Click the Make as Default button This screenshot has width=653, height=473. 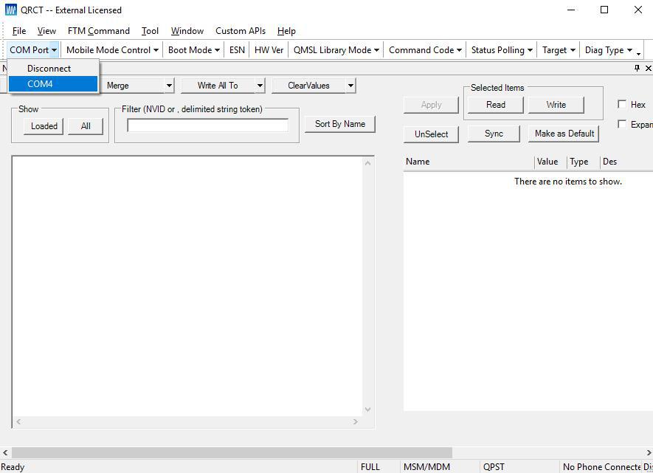coord(564,134)
